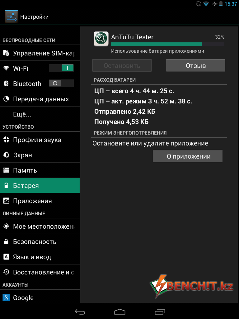Select Память in the settings list
Viewport: 239px width, 319px height.
coord(40,170)
